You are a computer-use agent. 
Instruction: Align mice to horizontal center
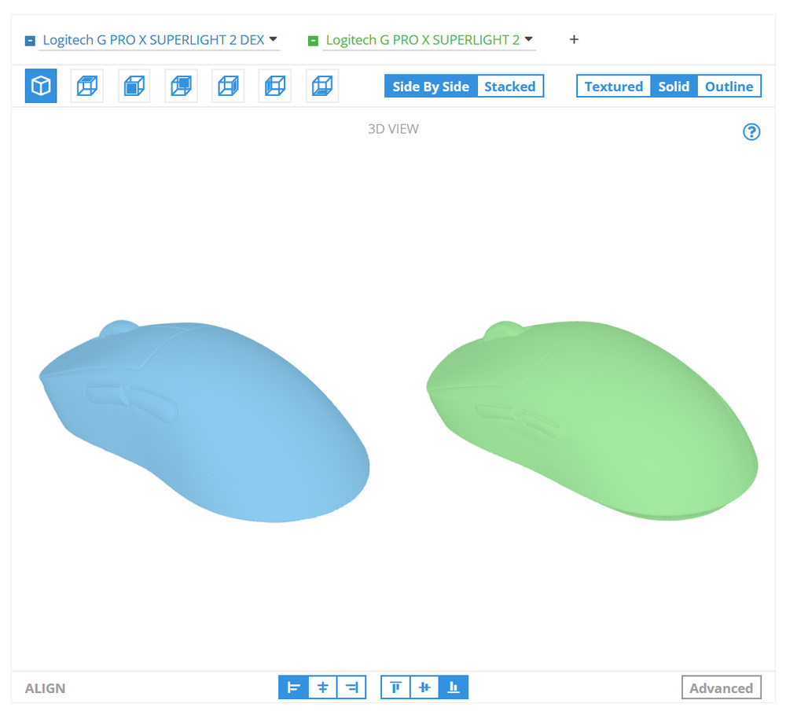tap(322, 687)
